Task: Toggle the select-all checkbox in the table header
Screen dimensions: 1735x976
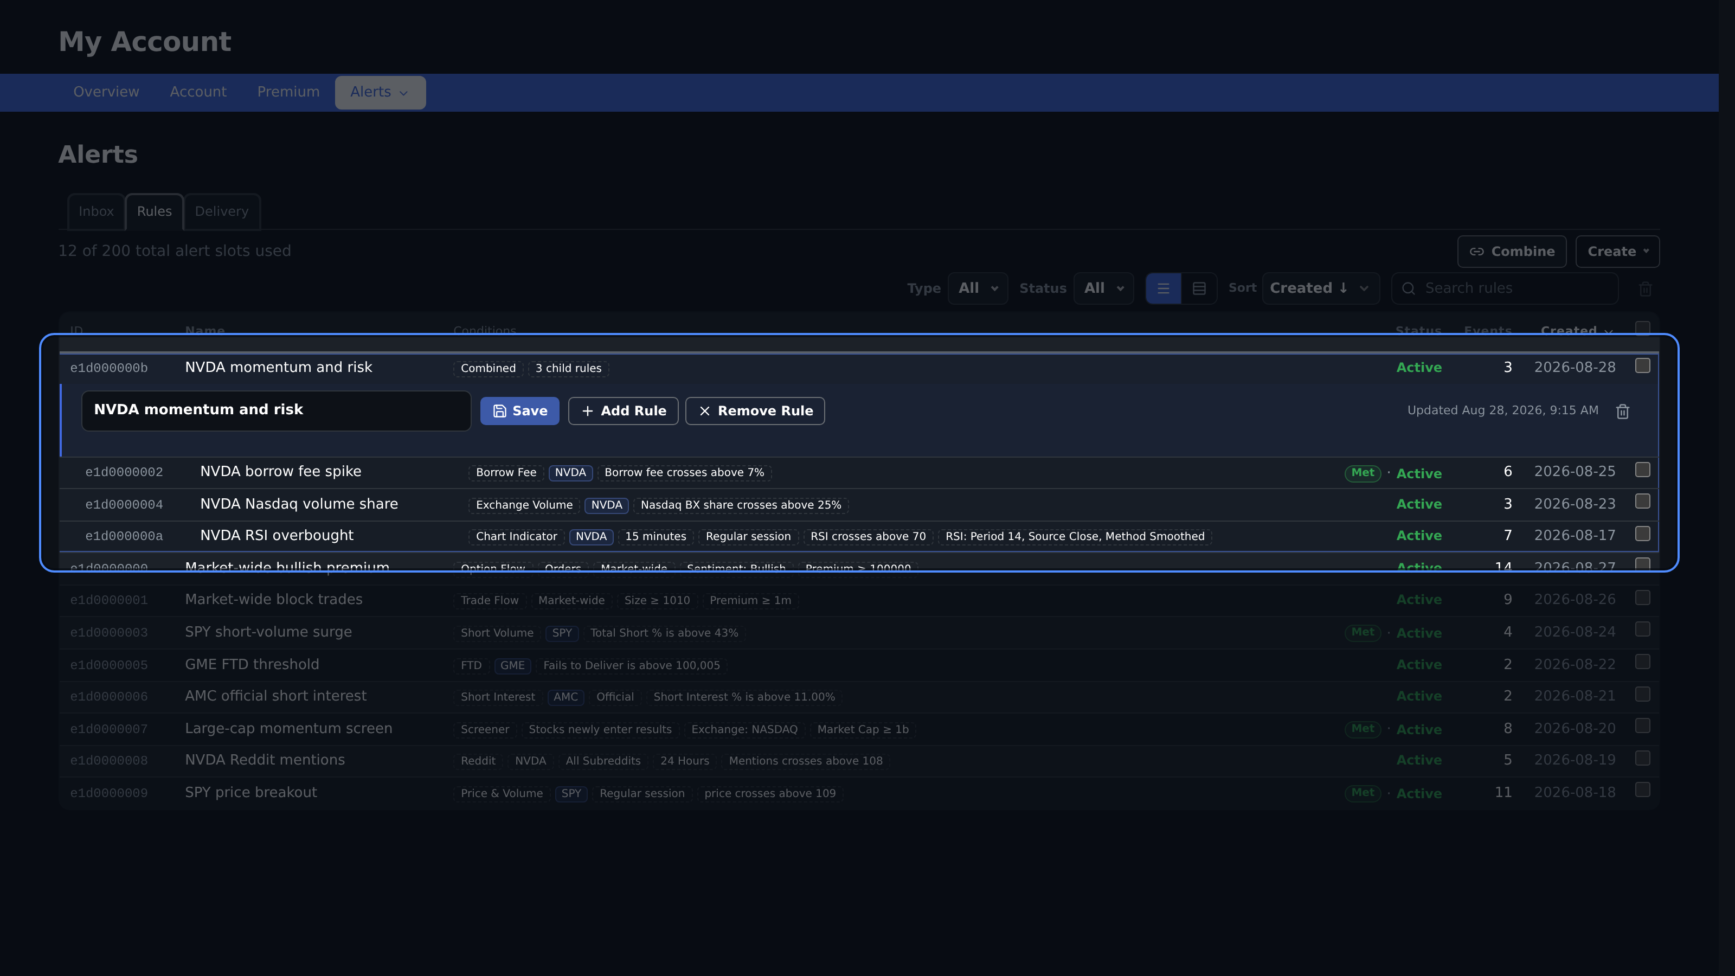Action: coord(1643,328)
